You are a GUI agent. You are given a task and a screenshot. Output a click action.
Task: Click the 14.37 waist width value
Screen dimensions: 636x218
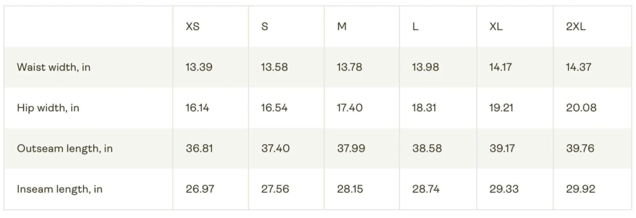click(578, 67)
